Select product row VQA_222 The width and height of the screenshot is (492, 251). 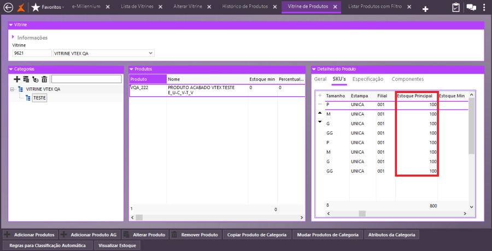click(217, 90)
